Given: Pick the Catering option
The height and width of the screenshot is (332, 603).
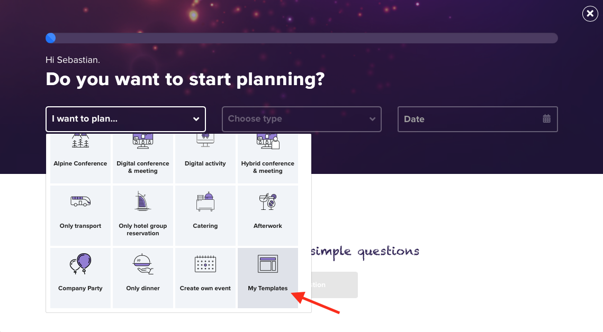Looking at the screenshot, I should [x=205, y=215].
